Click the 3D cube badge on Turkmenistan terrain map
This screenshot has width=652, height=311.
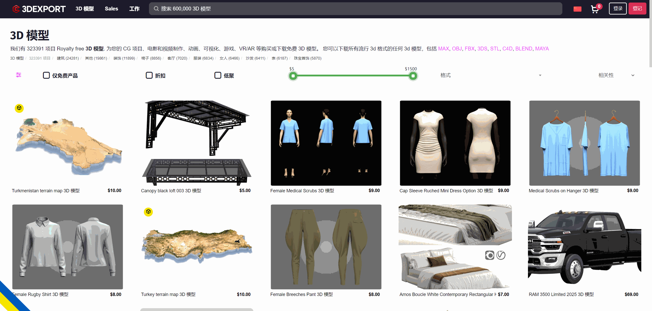(x=19, y=108)
